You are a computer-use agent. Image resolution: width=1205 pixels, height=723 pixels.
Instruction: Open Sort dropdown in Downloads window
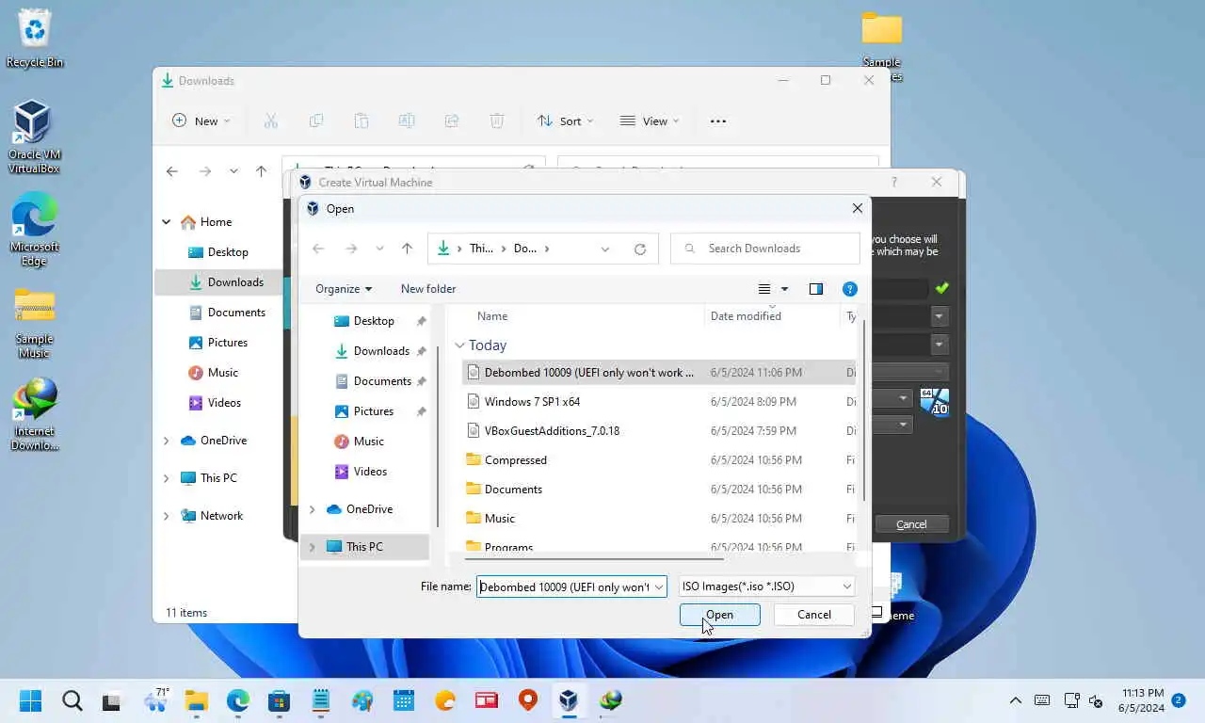[x=565, y=120]
